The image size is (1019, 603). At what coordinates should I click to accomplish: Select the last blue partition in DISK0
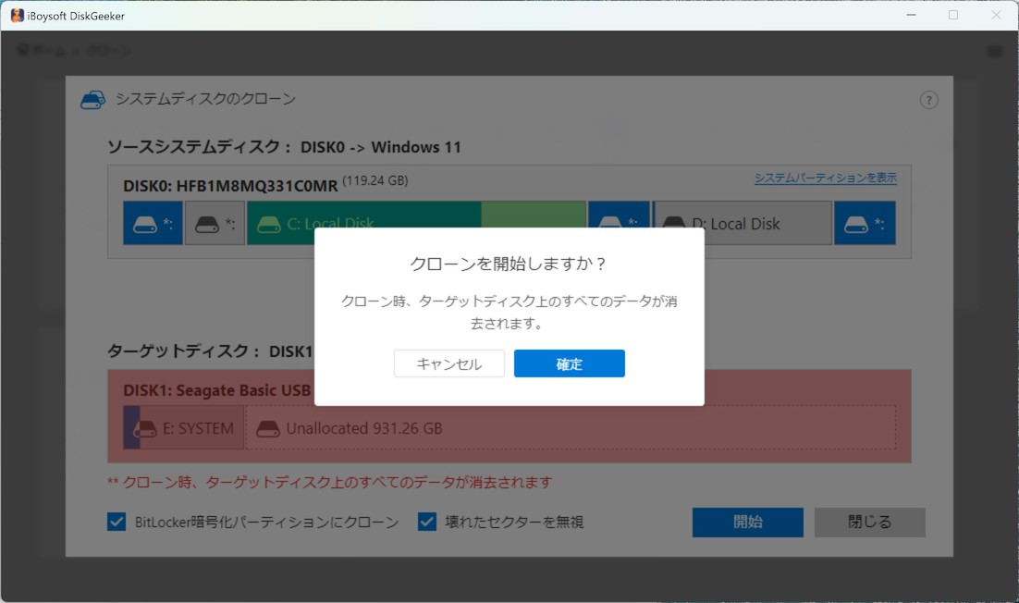coord(865,223)
